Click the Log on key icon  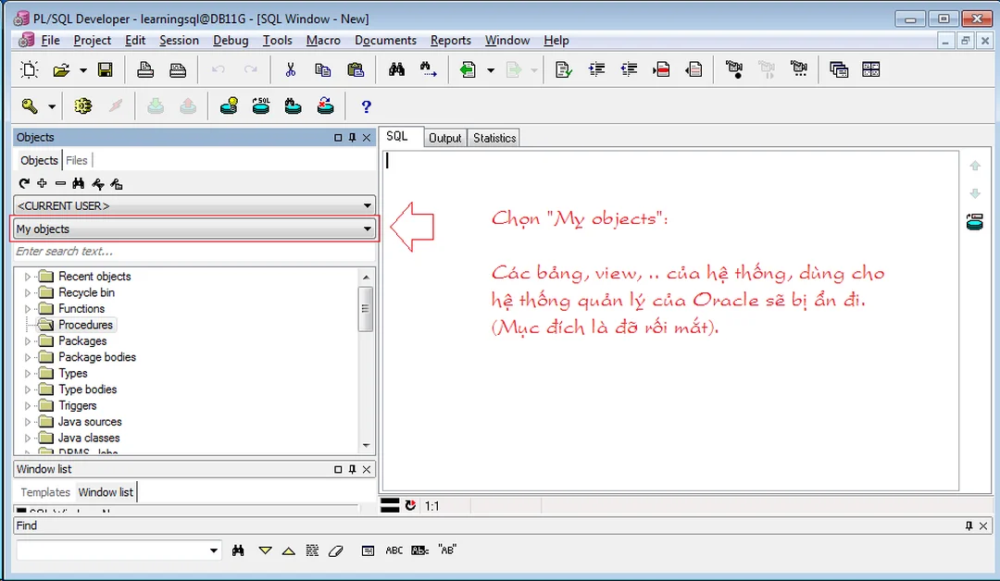[x=30, y=105]
